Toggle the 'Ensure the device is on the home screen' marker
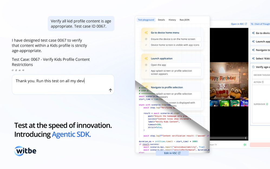Viewport: 270px width, 169px height. (146, 39)
